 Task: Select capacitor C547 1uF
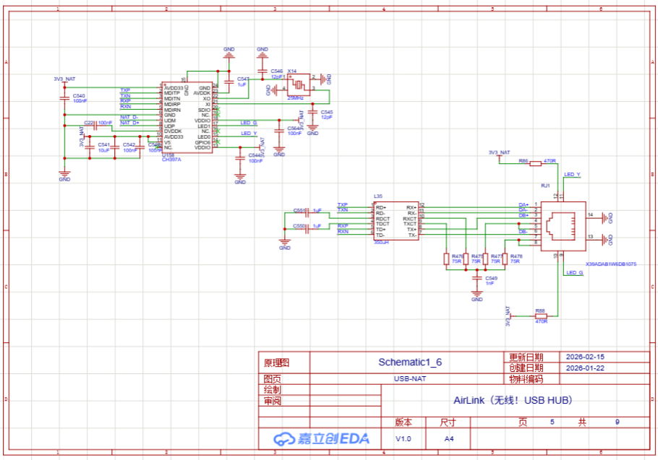point(228,82)
